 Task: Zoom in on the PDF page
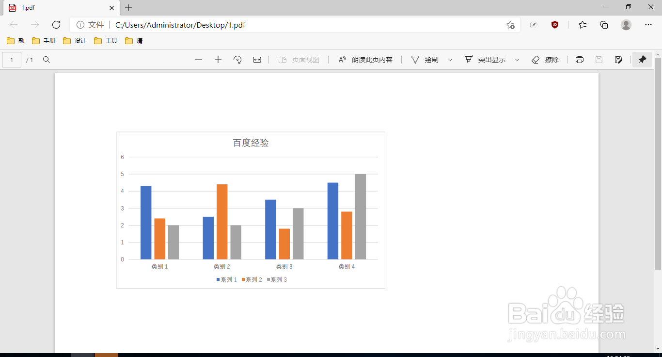218,59
